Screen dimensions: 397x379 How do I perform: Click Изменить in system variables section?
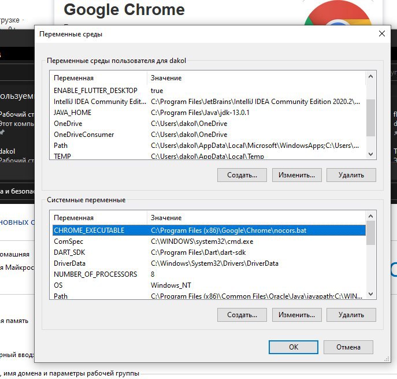click(296, 315)
